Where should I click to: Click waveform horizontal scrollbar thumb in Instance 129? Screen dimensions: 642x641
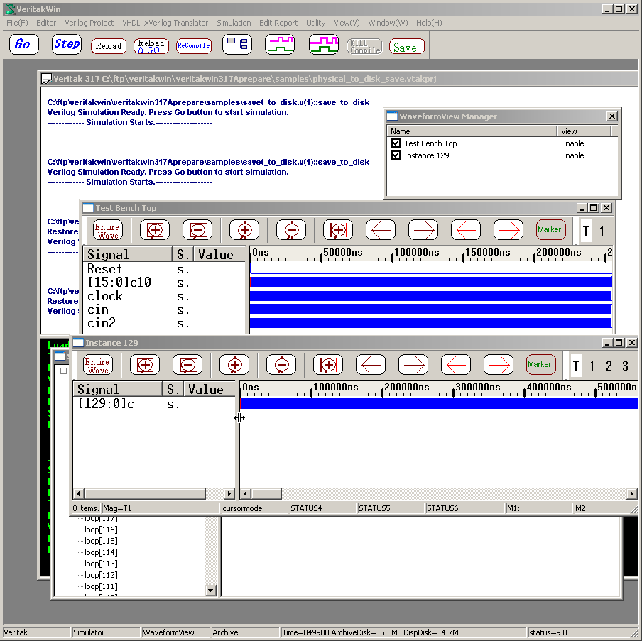pyautogui.click(x=266, y=493)
